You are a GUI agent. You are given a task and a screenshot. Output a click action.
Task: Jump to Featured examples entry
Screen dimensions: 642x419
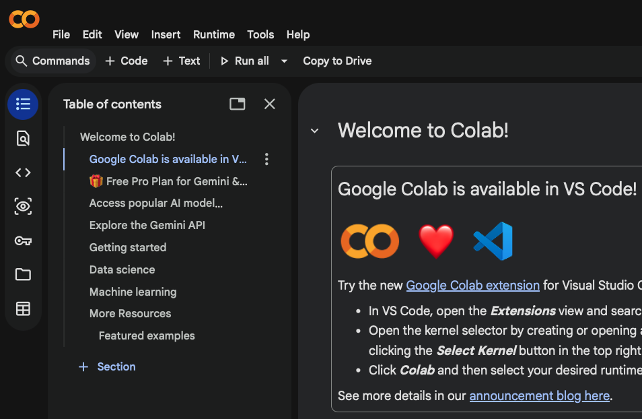[x=147, y=335]
